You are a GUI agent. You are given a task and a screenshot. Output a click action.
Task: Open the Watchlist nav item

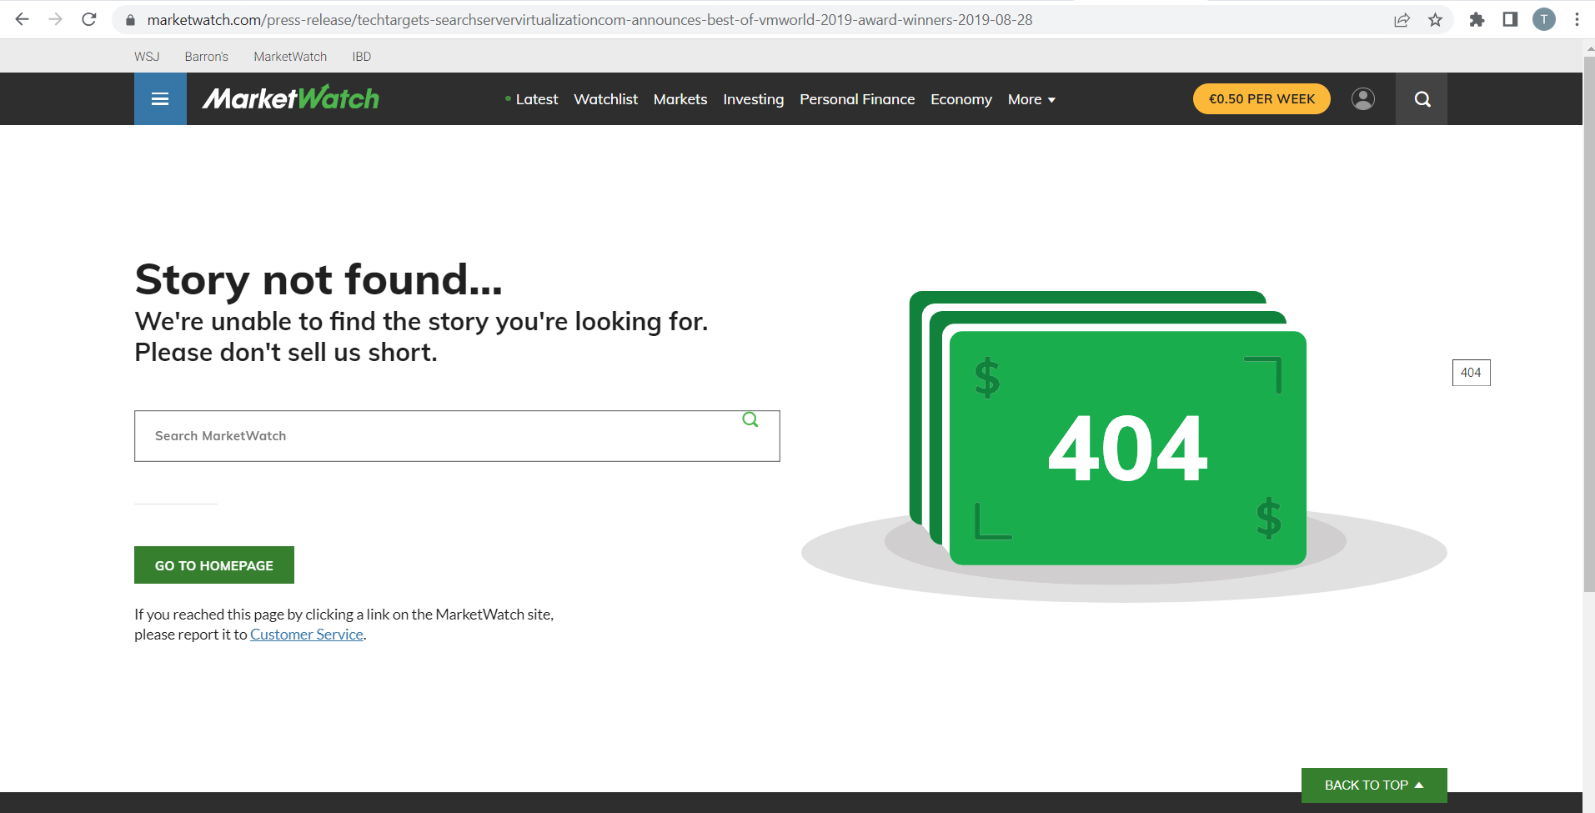click(605, 99)
